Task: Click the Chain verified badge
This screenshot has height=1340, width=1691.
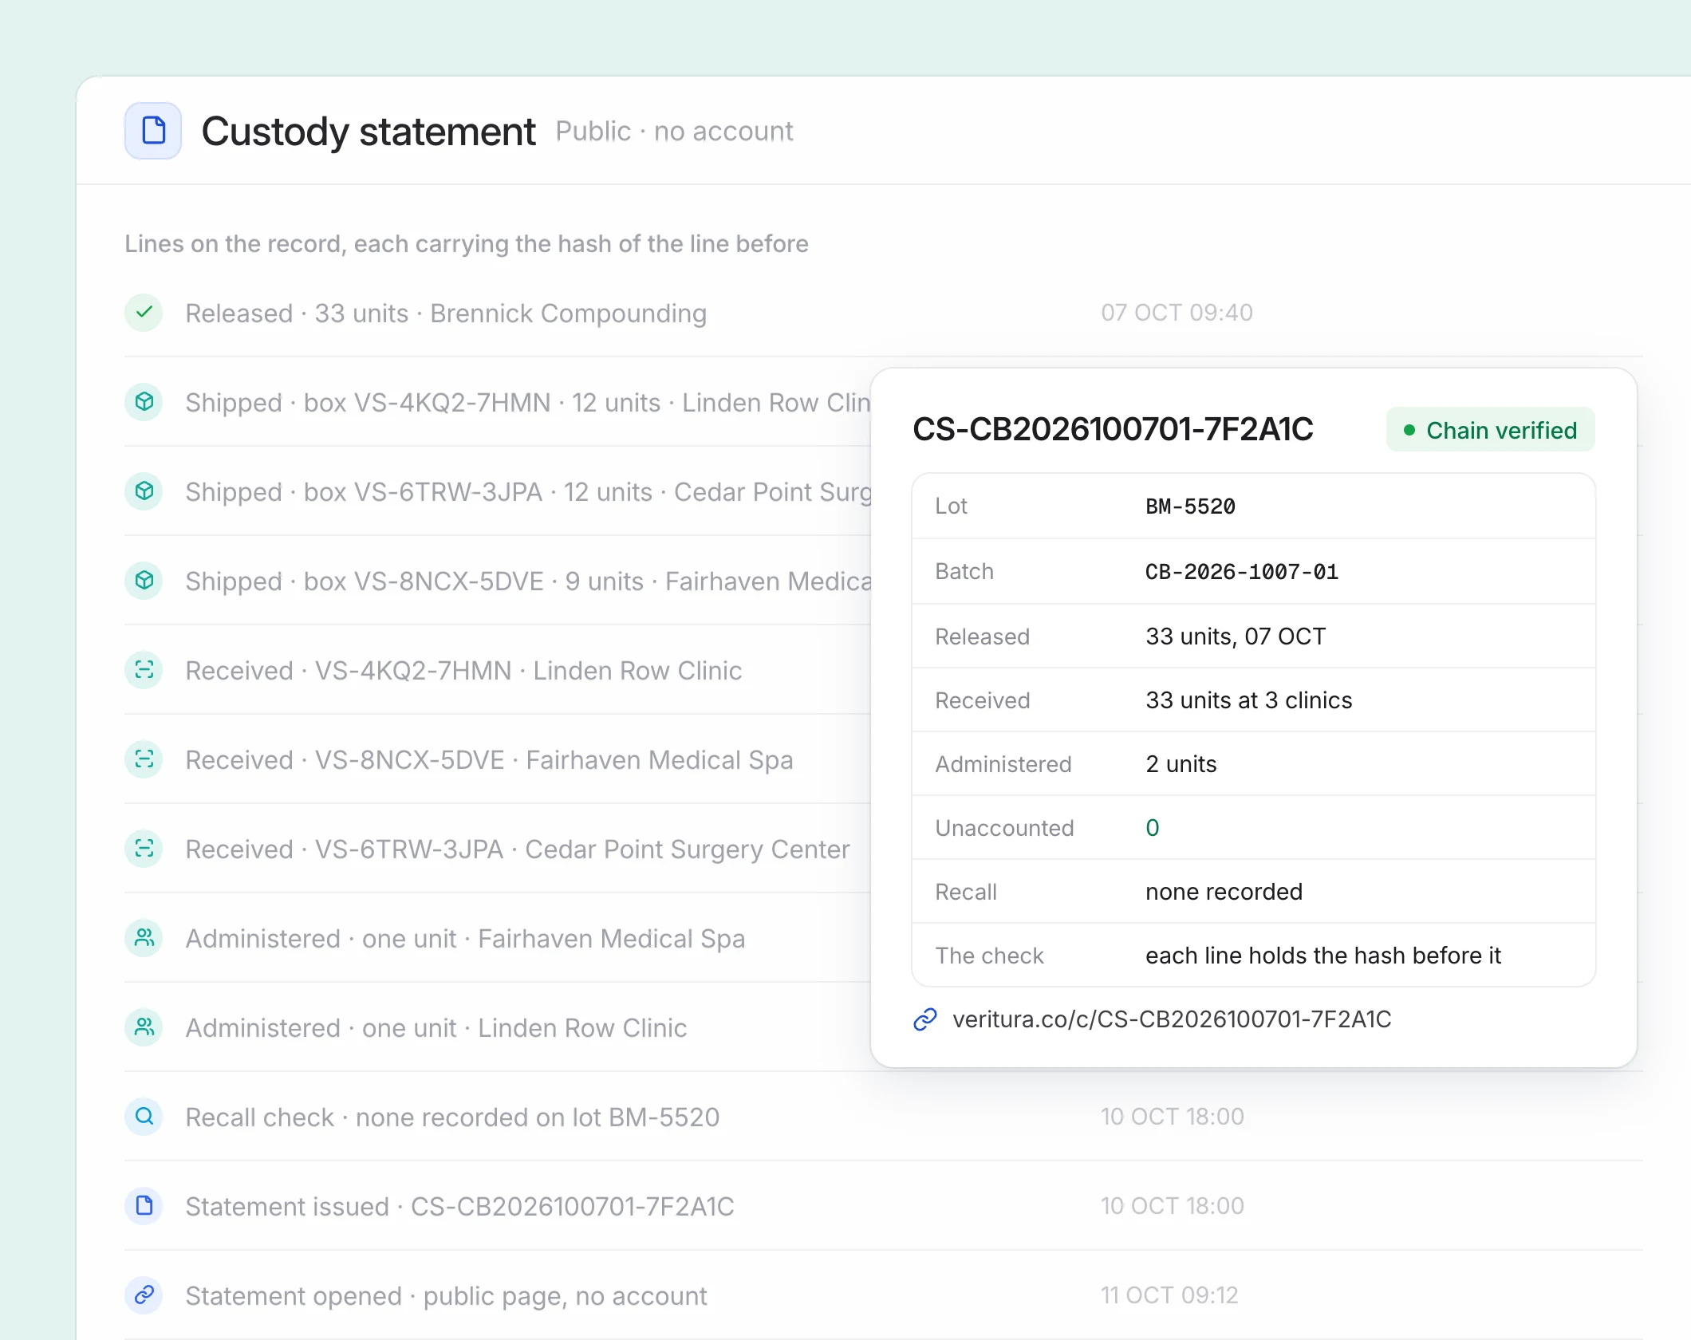Action: [x=1491, y=430]
